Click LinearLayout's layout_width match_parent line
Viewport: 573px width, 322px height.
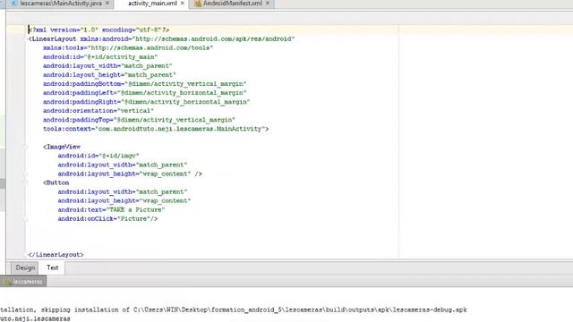[107, 65]
